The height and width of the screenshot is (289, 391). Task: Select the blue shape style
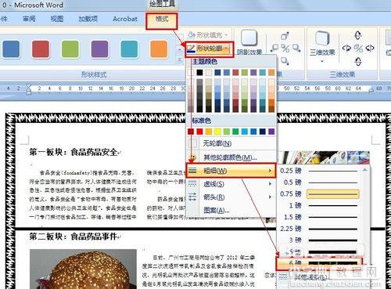(x=11, y=49)
